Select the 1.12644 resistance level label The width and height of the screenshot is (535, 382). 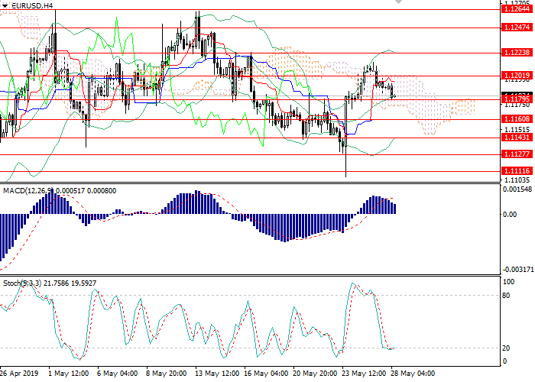(517, 11)
